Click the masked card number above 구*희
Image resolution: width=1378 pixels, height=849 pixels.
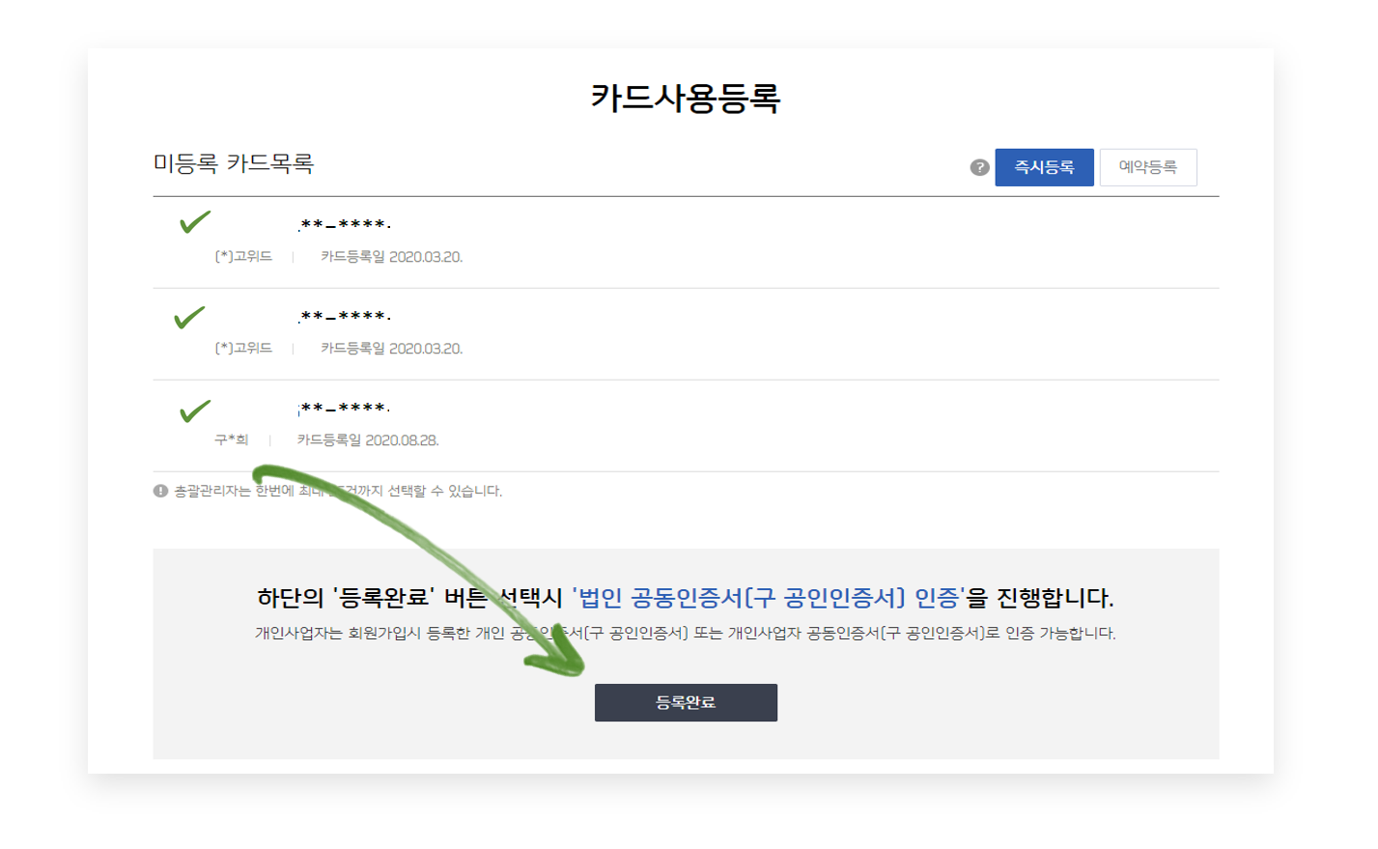[345, 409]
